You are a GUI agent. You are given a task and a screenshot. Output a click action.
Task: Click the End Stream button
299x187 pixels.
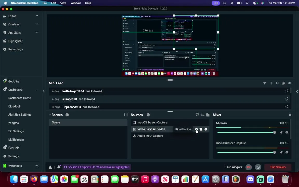click(x=278, y=167)
